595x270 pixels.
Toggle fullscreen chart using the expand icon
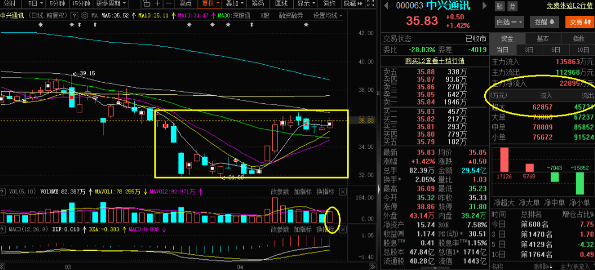click(x=371, y=4)
